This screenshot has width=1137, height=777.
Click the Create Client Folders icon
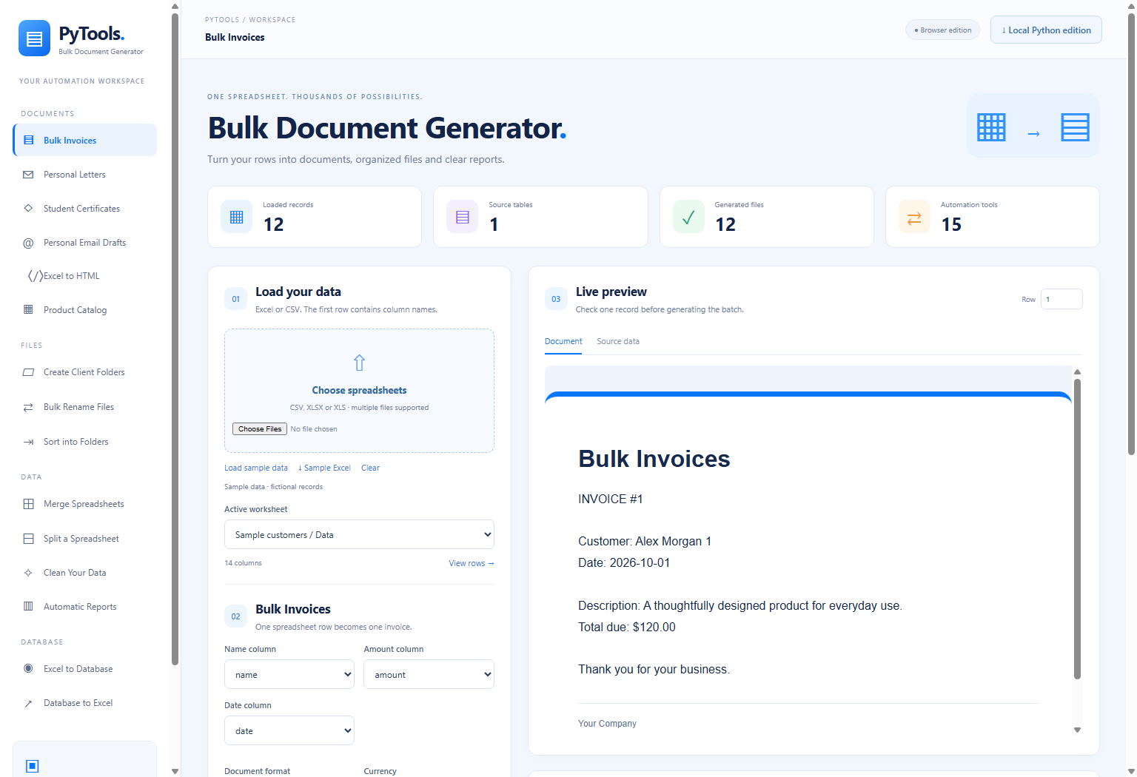28,372
